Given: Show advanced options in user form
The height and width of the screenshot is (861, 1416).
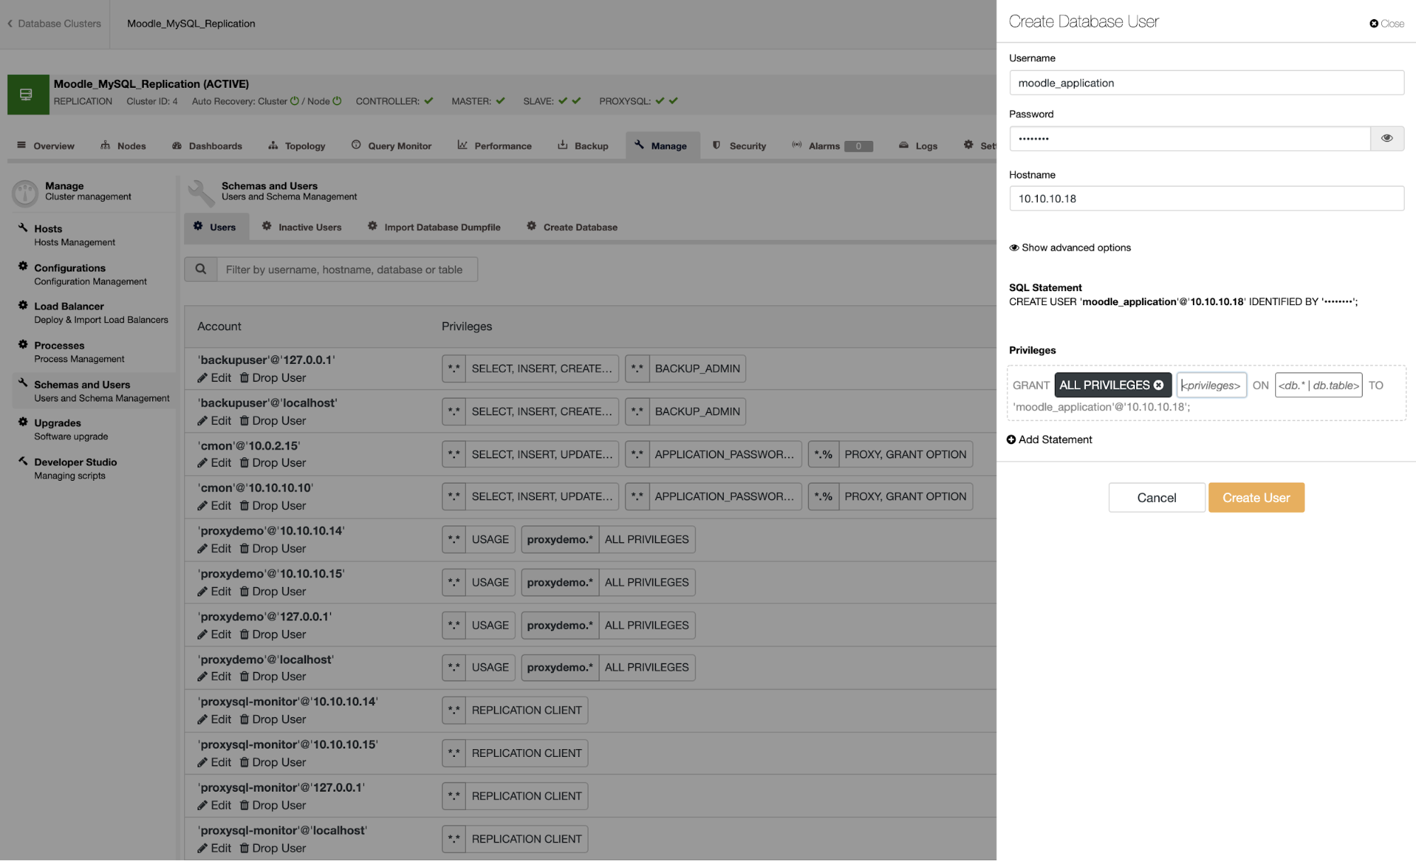Looking at the screenshot, I should (1070, 247).
